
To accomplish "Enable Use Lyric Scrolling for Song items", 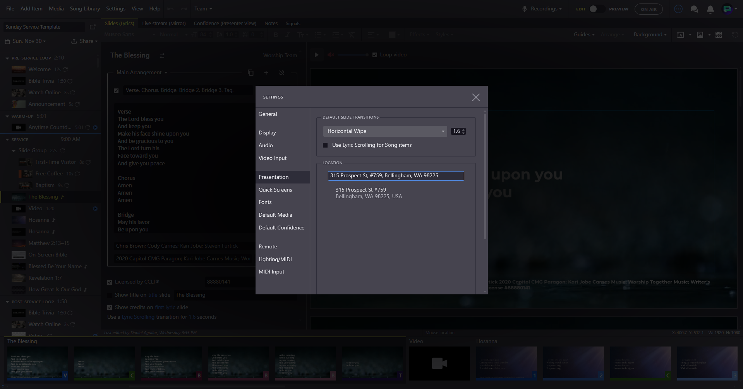I will pyautogui.click(x=325, y=145).
